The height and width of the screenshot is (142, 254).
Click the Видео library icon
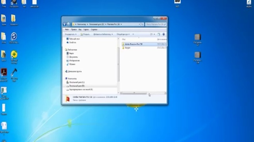point(67,53)
